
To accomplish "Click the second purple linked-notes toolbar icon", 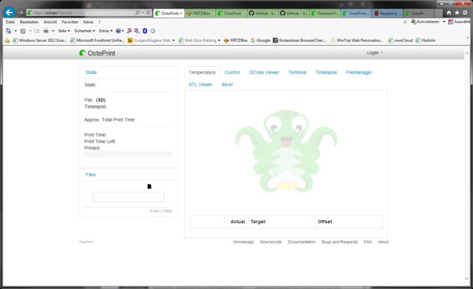I will pos(137,31).
